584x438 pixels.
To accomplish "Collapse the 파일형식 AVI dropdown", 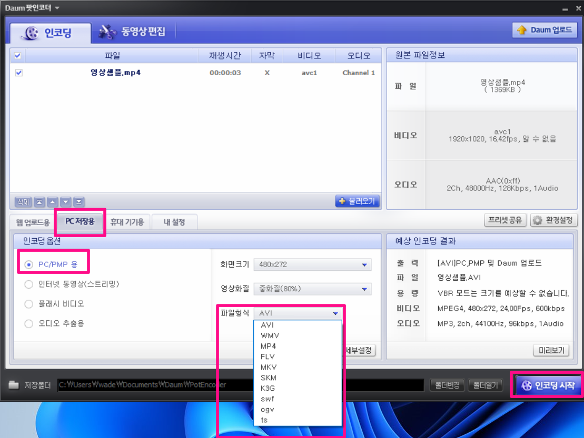I will click(x=298, y=313).
